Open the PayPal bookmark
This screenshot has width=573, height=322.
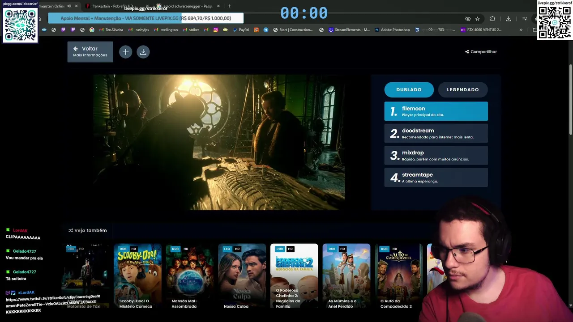coord(240,30)
